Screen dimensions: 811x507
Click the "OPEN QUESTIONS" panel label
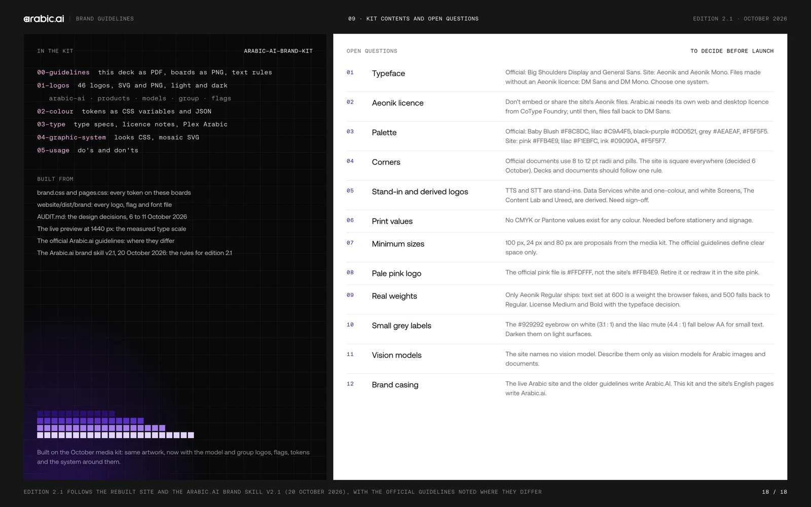tap(372, 51)
